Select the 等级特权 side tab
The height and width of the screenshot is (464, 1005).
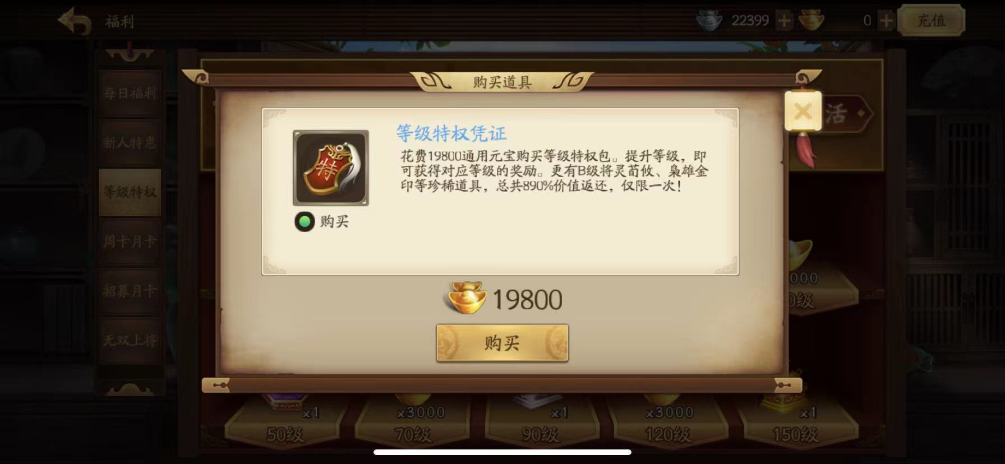coord(130,192)
